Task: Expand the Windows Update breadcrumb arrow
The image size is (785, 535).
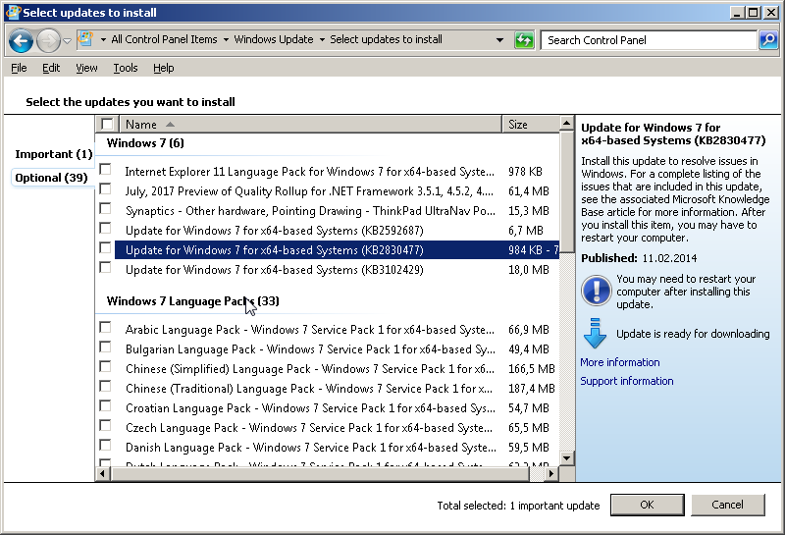Action: pos(322,39)
